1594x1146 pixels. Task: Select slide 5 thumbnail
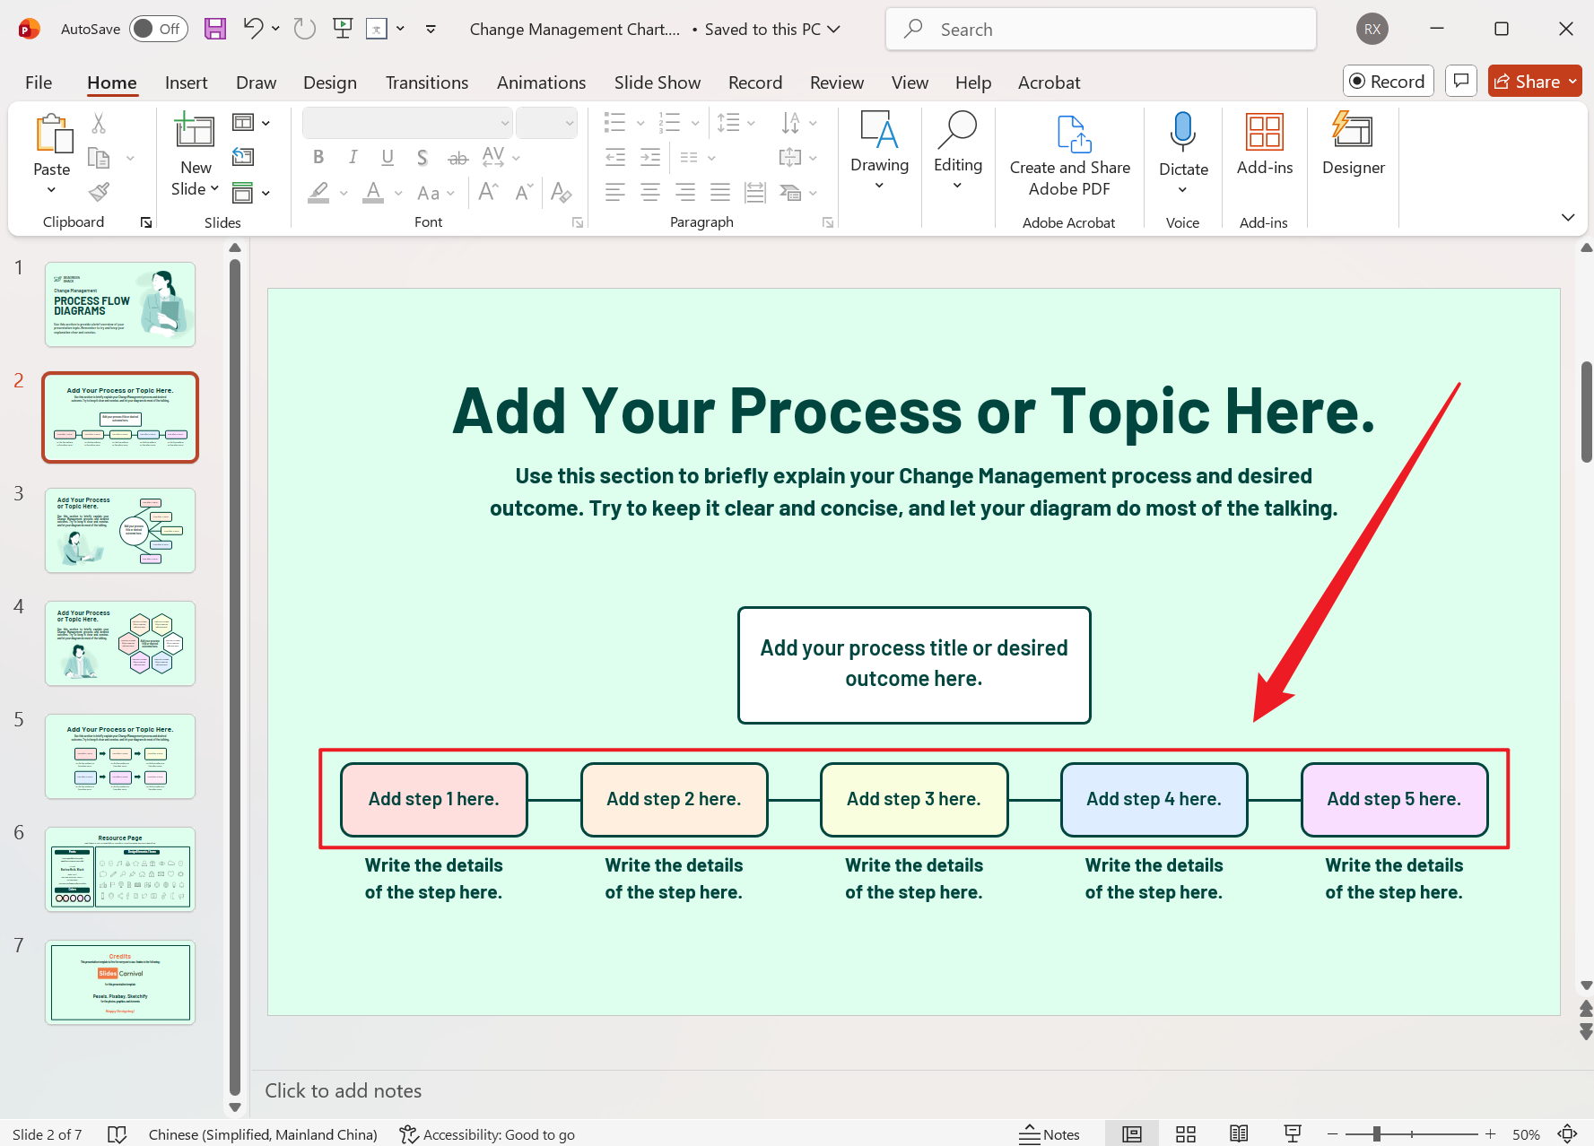(x=120, y=756)
